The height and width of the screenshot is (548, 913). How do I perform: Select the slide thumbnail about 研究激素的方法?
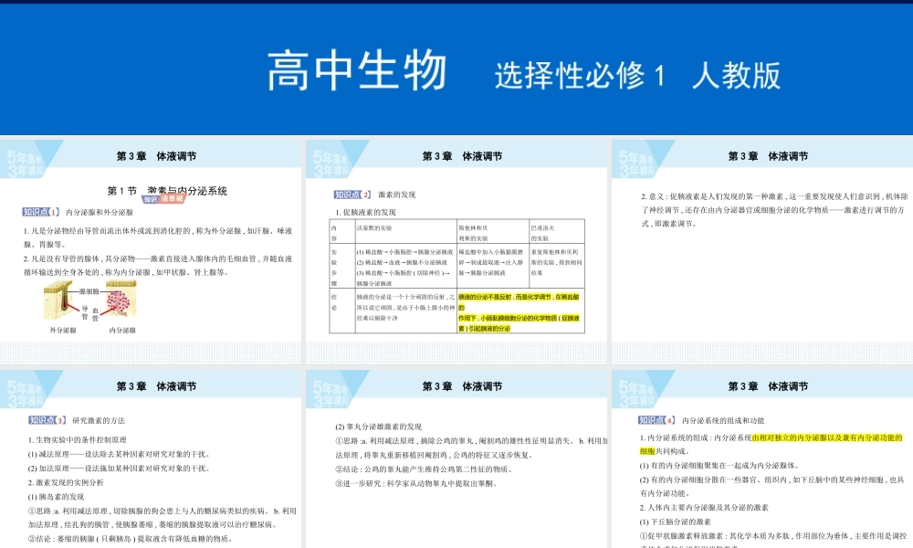(x=151, y=458)
